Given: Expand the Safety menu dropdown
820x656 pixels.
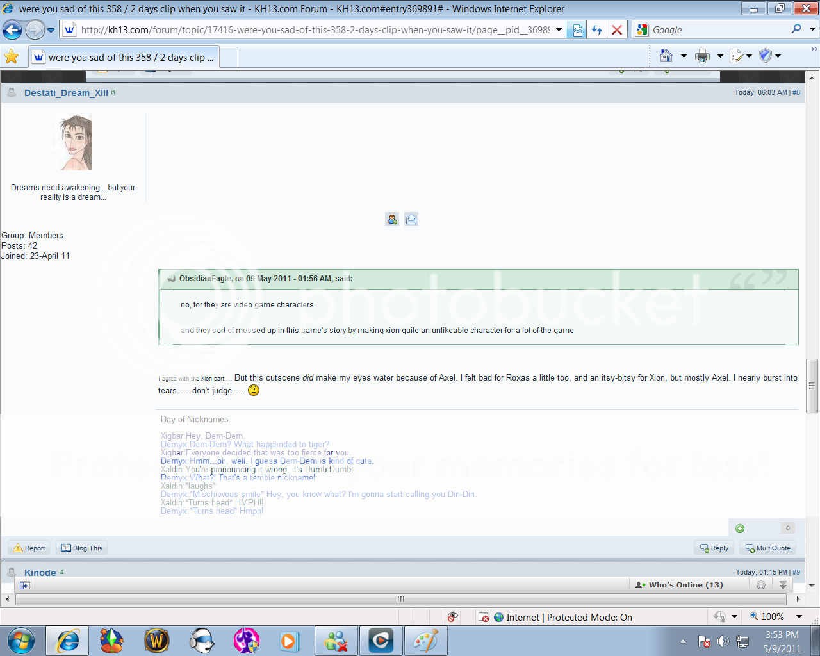Looking at the screenshot, I should pos(778,56).
